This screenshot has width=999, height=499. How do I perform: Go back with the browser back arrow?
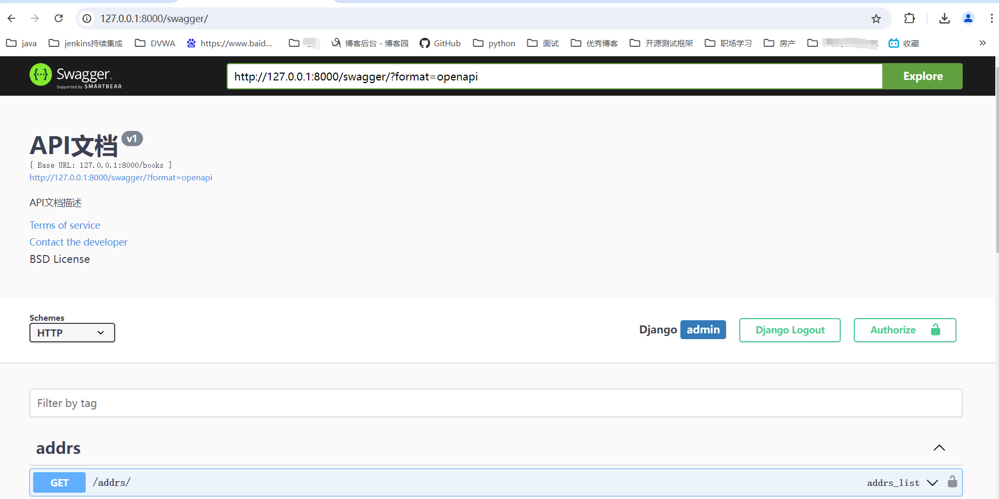(x=12, y=18)
